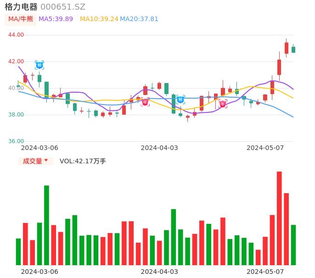Click the tallest red volume bar
Image resolution: width=315 pixels, height=278 pixels.
[x=279, y=218]
